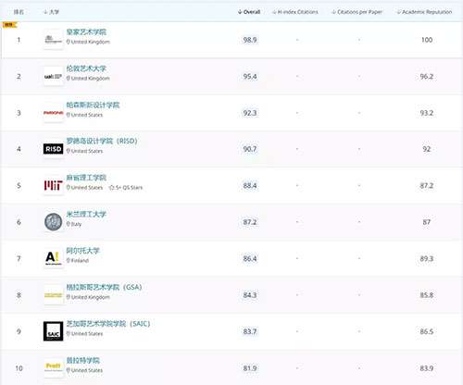Open the 米兰理工大学 link
The image size is (463, 385).
86,214
